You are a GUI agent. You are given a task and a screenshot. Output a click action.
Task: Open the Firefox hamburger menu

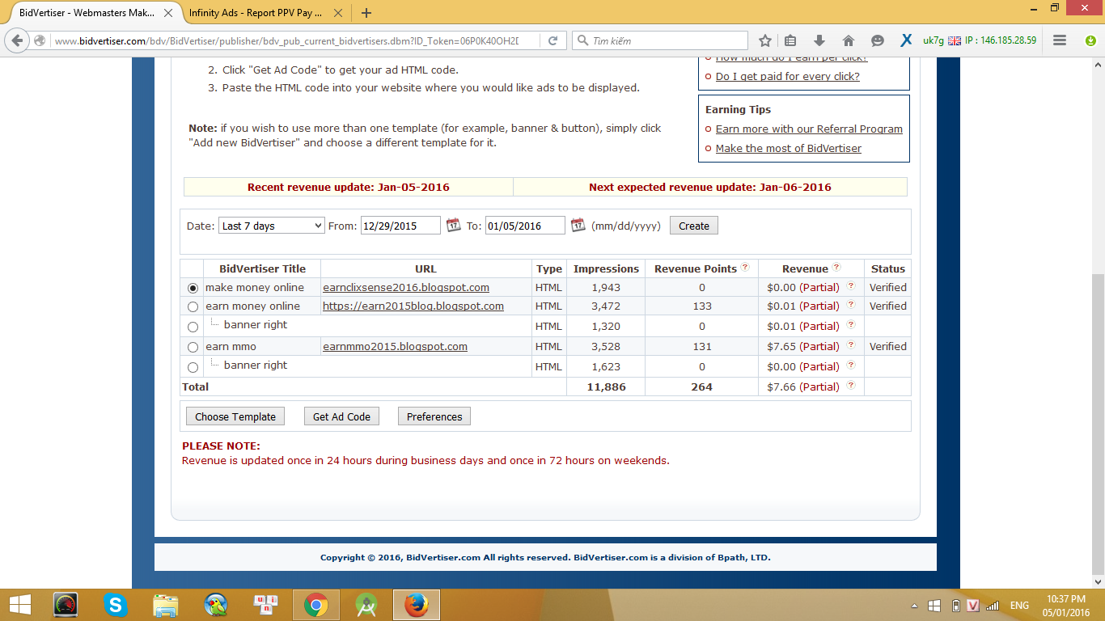coord(1060,40)
